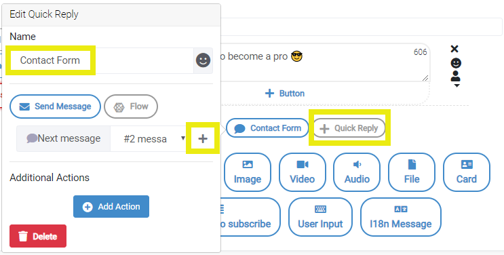Open emoji picker for message text
The image size is (504, 255).
(456, 63)
